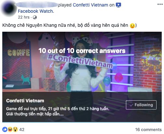Click the checkmark in the Following button

click(131, 105)
